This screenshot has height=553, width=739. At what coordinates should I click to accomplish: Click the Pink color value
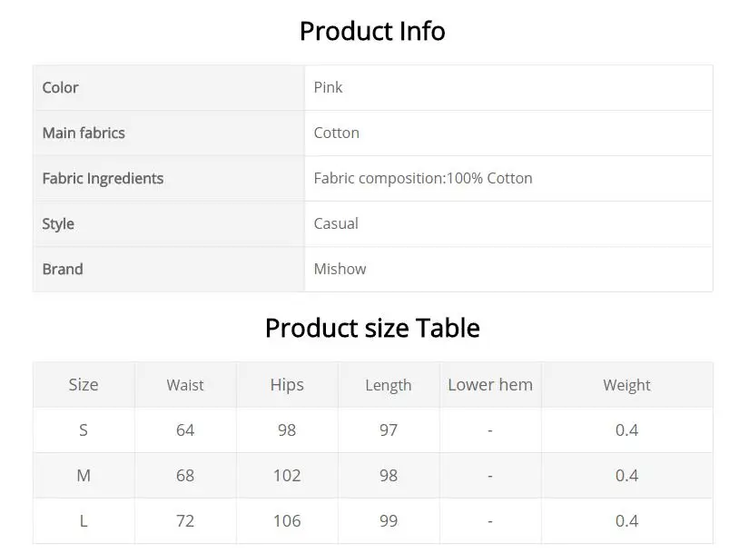pyautogui.click(x=328, y=87)
